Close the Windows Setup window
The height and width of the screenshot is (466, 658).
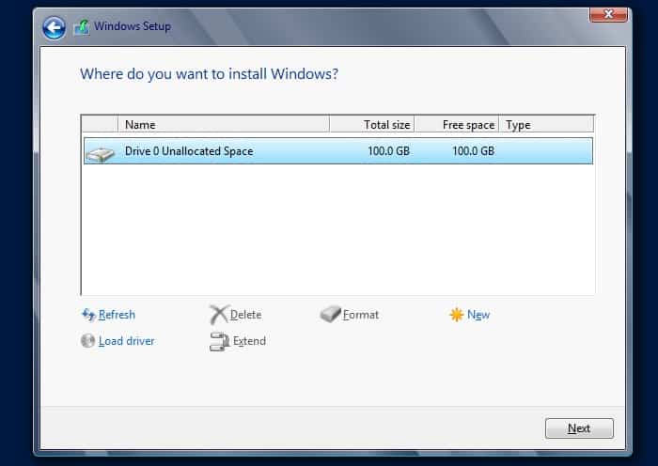tap(608, 13)
